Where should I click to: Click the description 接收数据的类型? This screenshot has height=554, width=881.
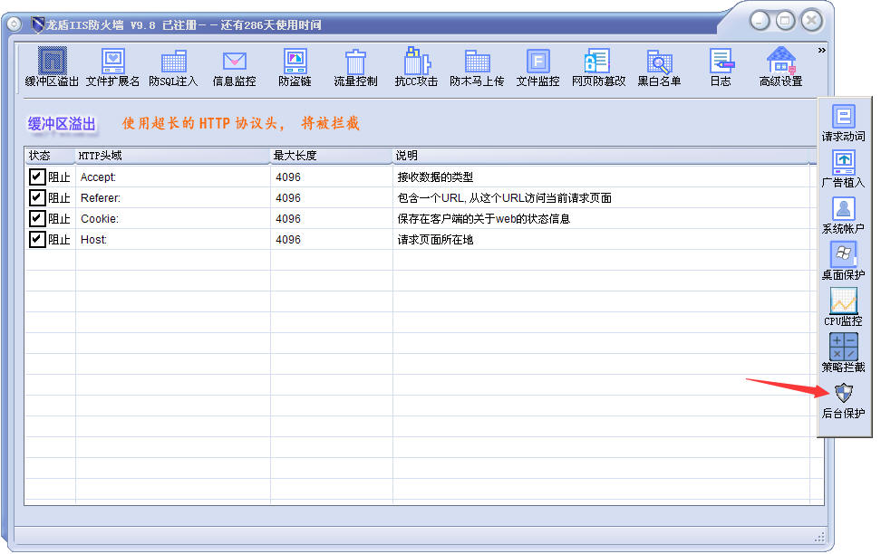pyautogui.click(x=435, y=177)
